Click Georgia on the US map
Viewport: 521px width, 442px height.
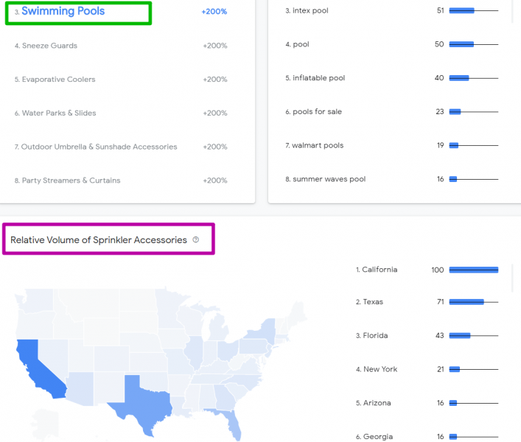point(225,397)
